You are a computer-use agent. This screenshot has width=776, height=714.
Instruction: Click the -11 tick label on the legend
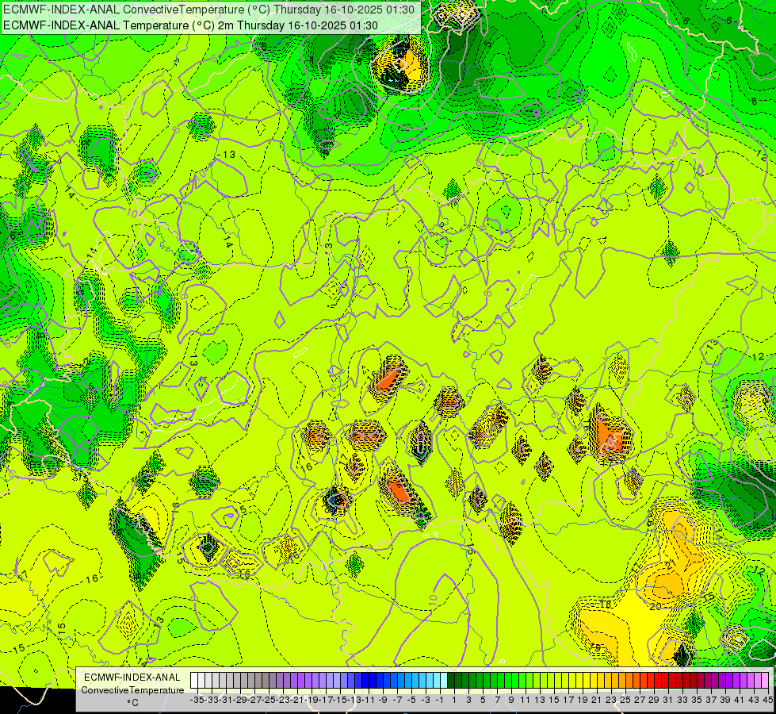(x=369, y=700)
